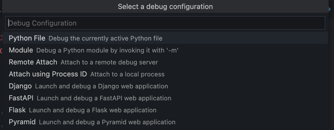Viewport: 334px width, 130px height.
Task: Choose the Pyramid debug configuration
Action: (22, 122)
